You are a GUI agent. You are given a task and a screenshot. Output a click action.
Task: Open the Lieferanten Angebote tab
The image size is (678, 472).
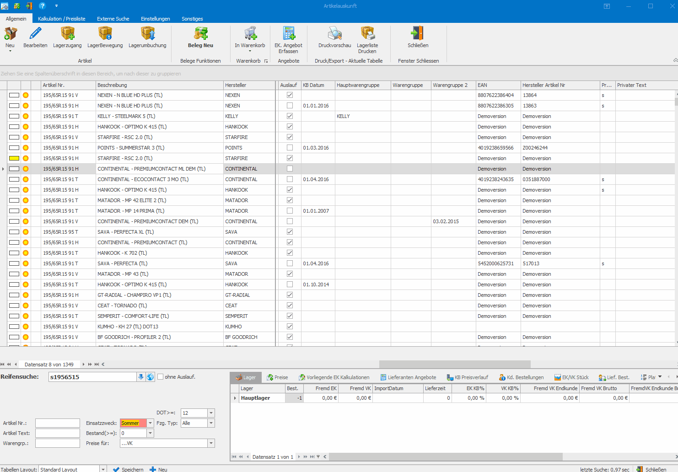pos(408,377)
